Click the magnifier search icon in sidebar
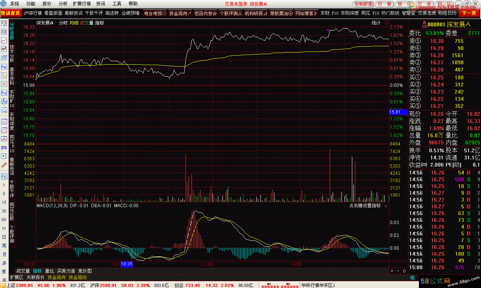The width and height of the screenshot is (481, 288). pos(4,110)
